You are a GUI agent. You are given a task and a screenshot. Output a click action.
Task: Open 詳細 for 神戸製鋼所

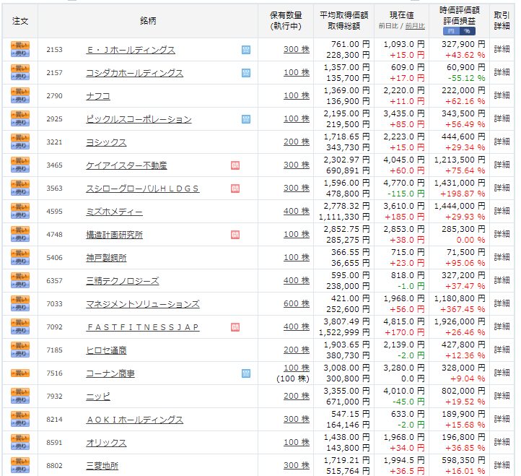click(x=502, y=257)
